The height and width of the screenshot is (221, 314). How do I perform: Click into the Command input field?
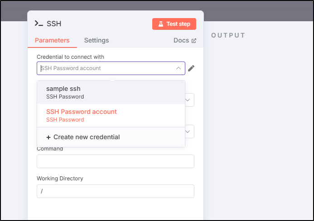(x=116, y=161)
